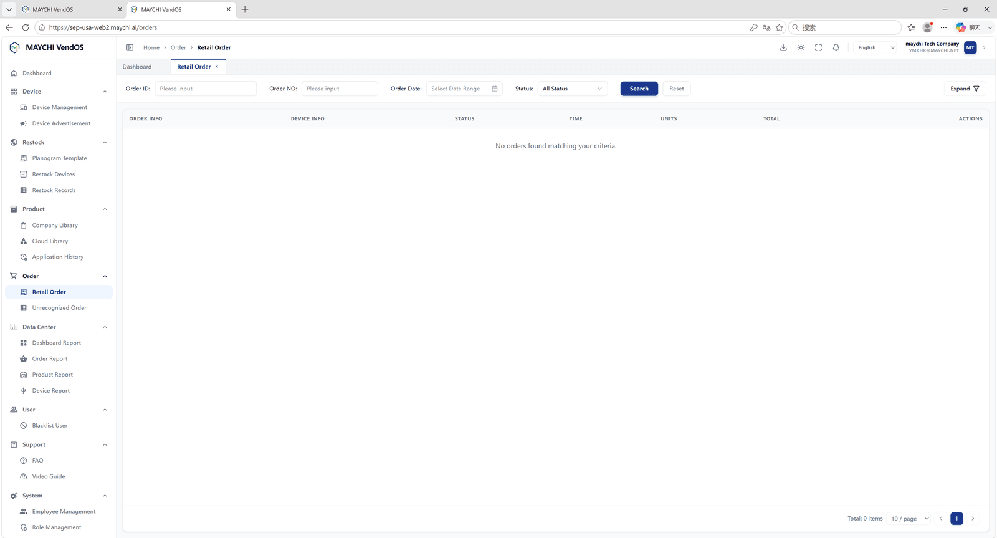Click the browser search box

click(845, 27)
